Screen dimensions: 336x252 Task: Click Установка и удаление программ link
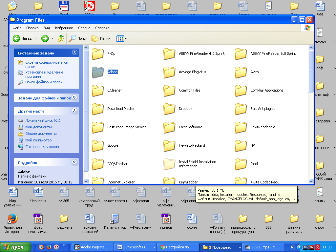pos(44,74)
